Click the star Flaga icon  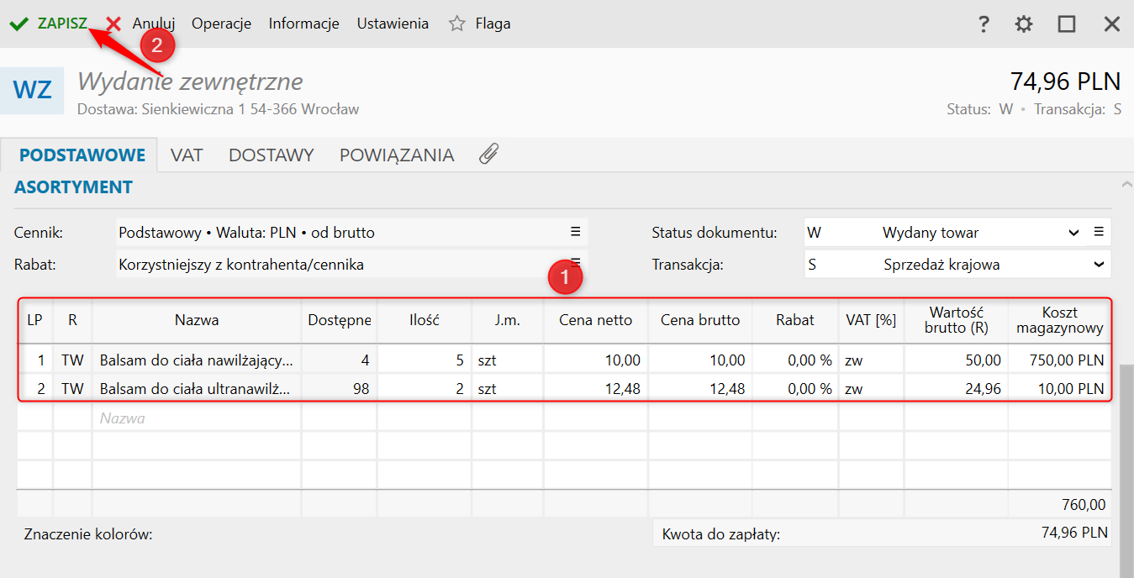pos(457,24)
